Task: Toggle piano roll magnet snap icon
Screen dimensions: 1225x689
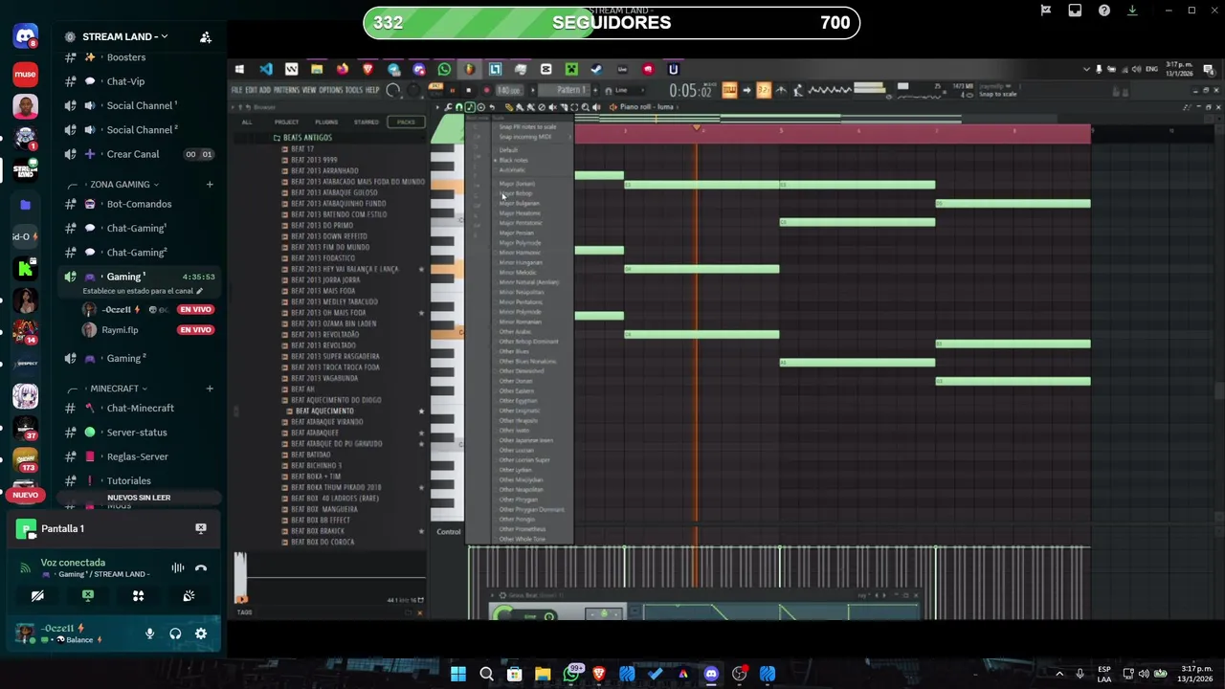Action: (x=458, y=107)
